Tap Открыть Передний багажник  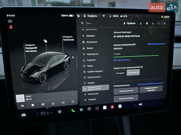click(31, 48)
